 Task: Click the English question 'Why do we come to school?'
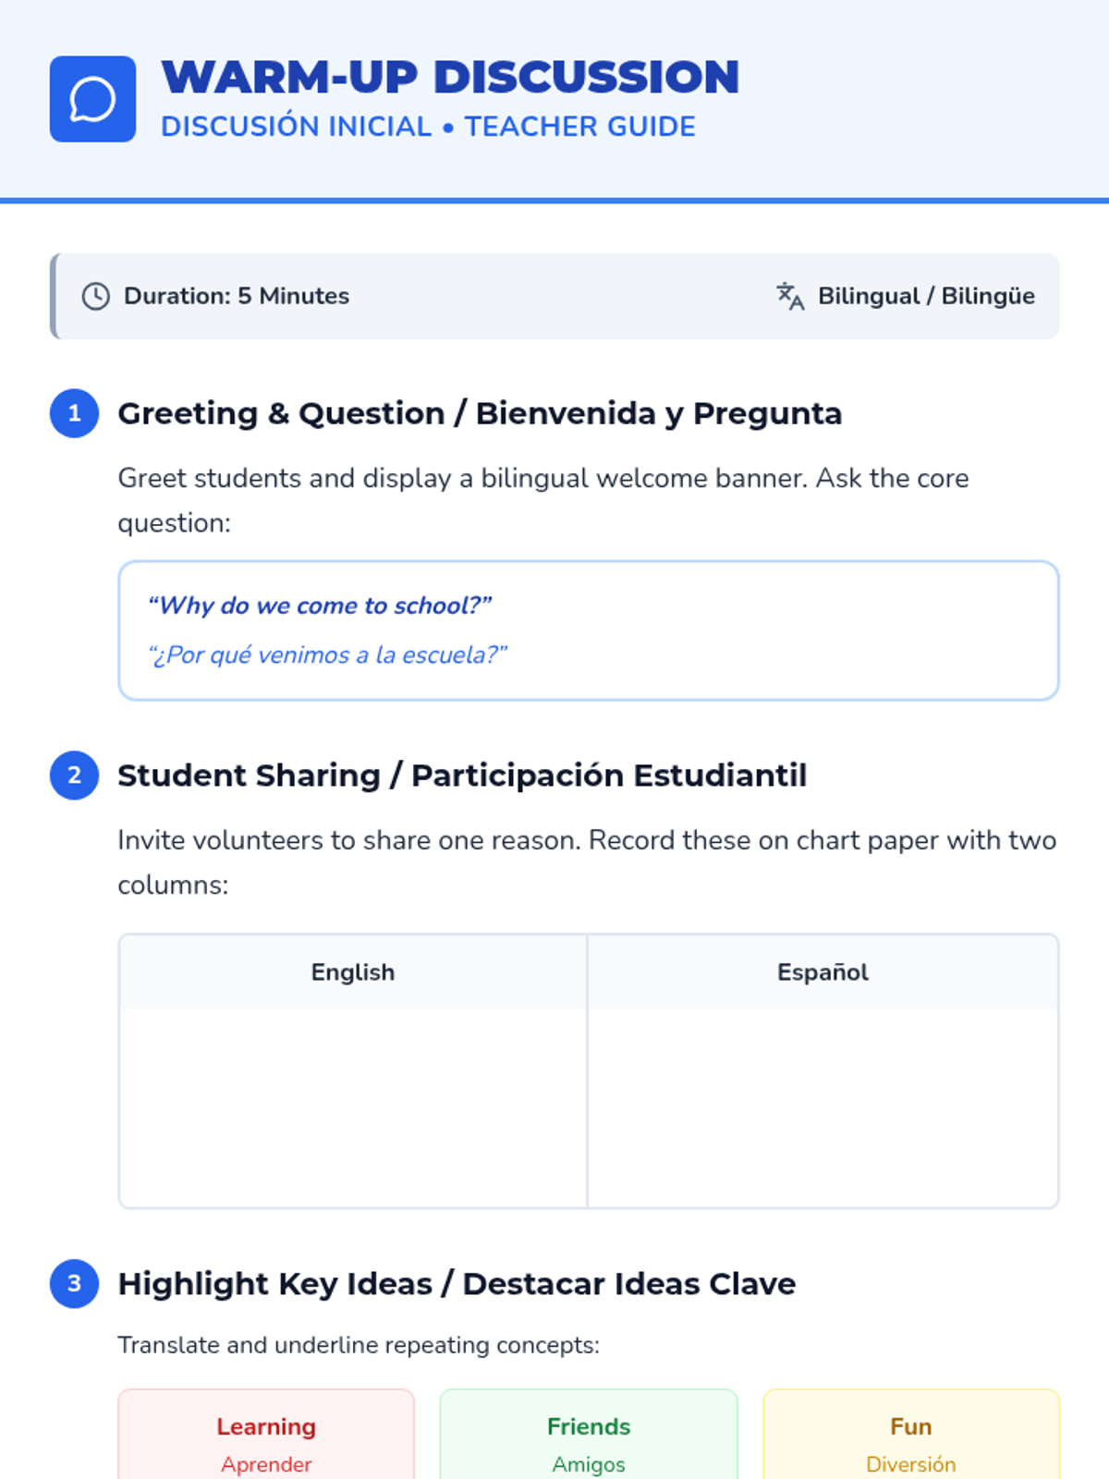pos(320,605)
